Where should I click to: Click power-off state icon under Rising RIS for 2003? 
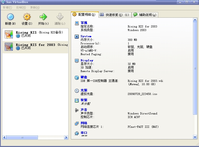coord(18,48)
